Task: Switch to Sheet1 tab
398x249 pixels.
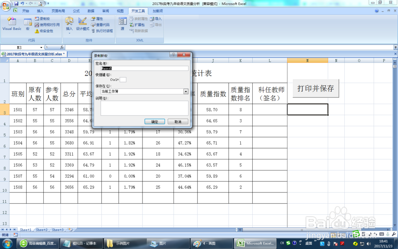Action: (25, 230)
